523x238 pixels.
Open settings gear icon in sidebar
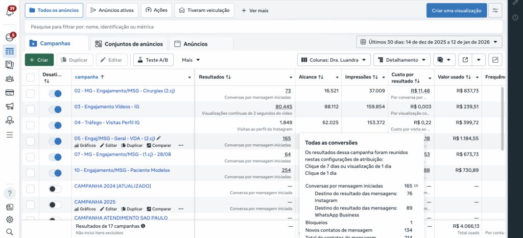(9, 220)
